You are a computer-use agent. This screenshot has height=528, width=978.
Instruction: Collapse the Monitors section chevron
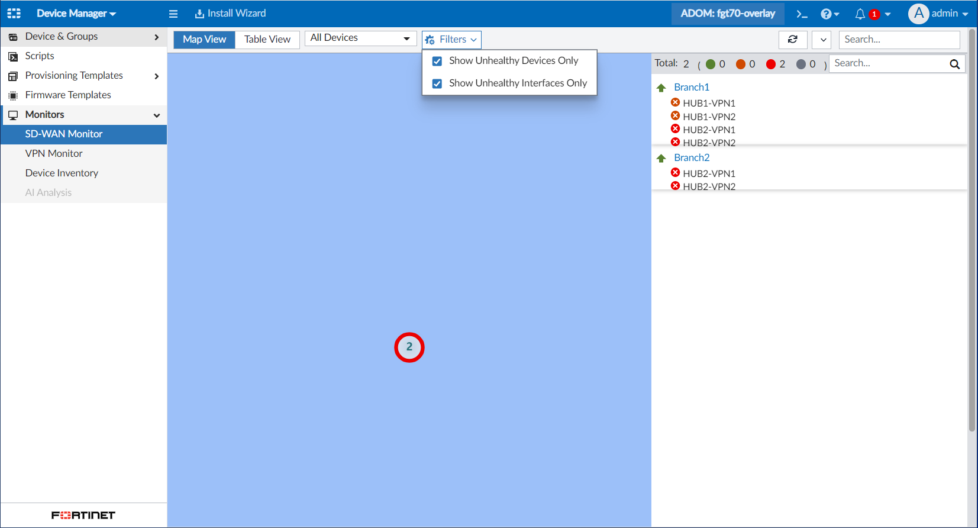pos(157,115)
